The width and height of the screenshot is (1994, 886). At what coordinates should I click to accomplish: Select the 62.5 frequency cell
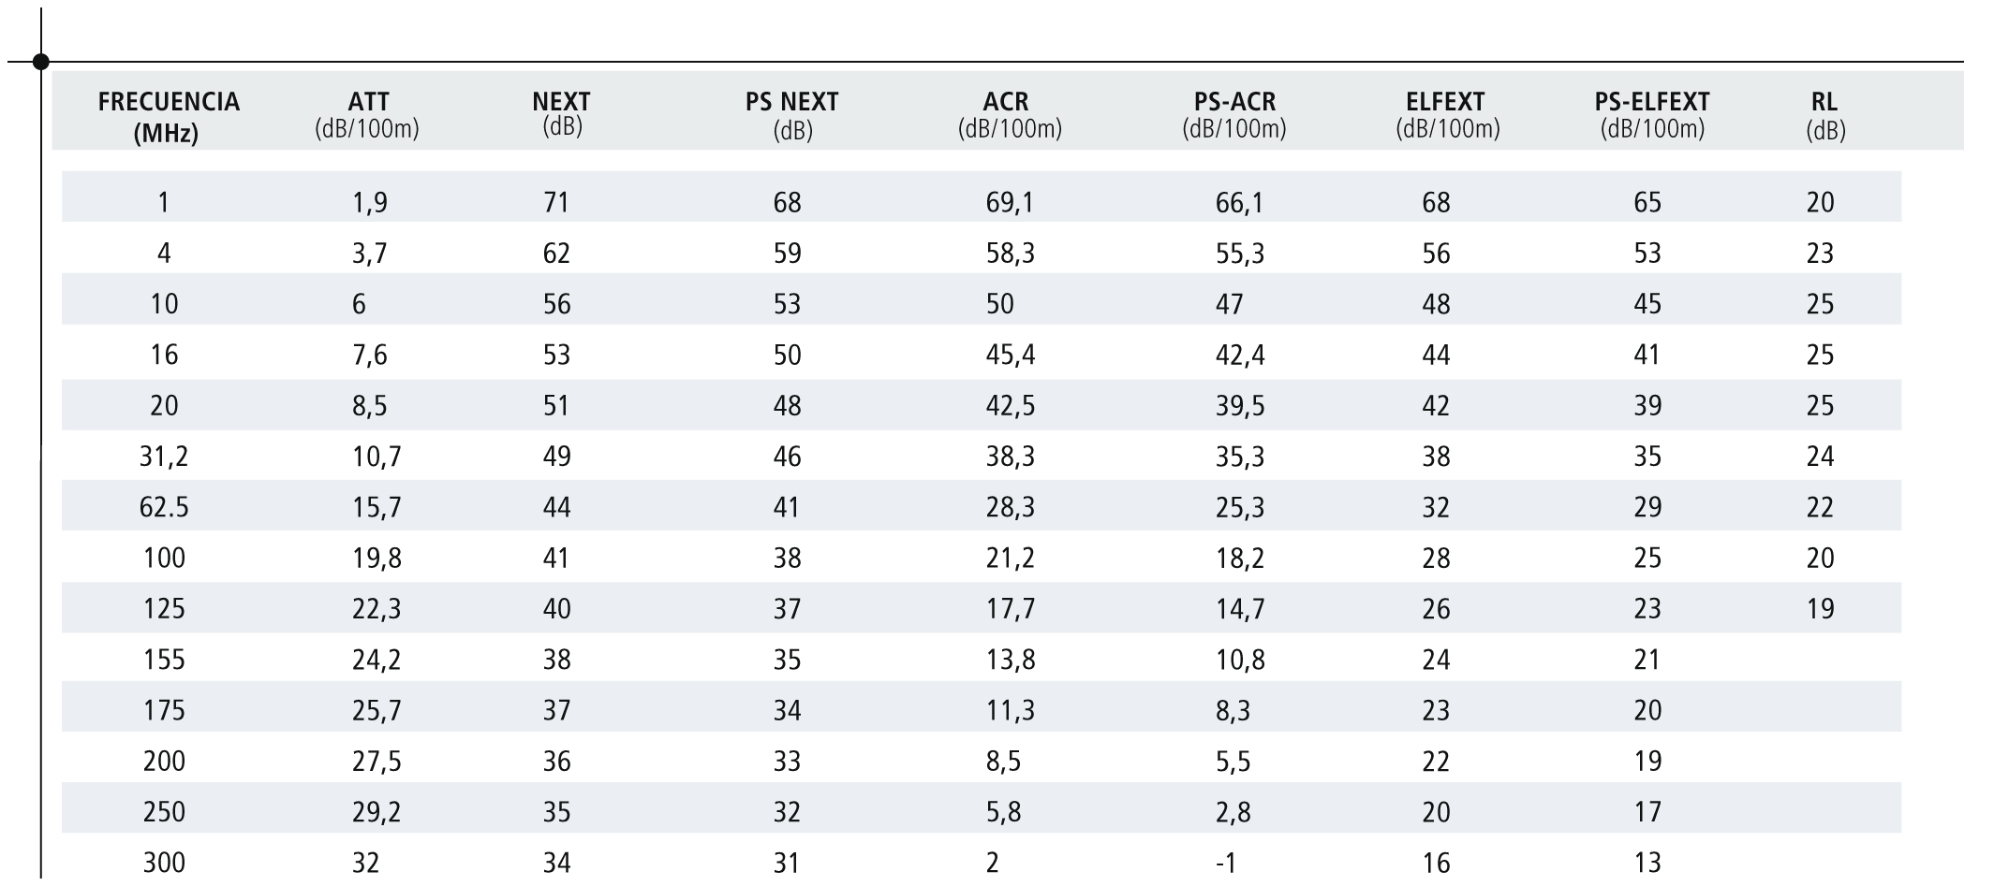coord(164,507)
